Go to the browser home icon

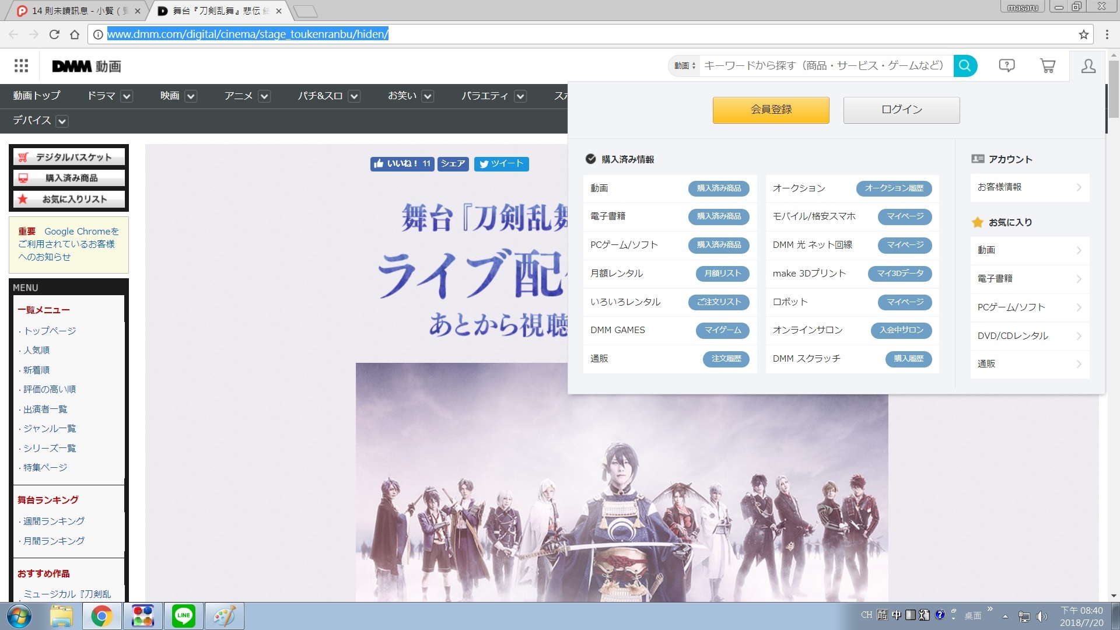(x=74, y=34)
